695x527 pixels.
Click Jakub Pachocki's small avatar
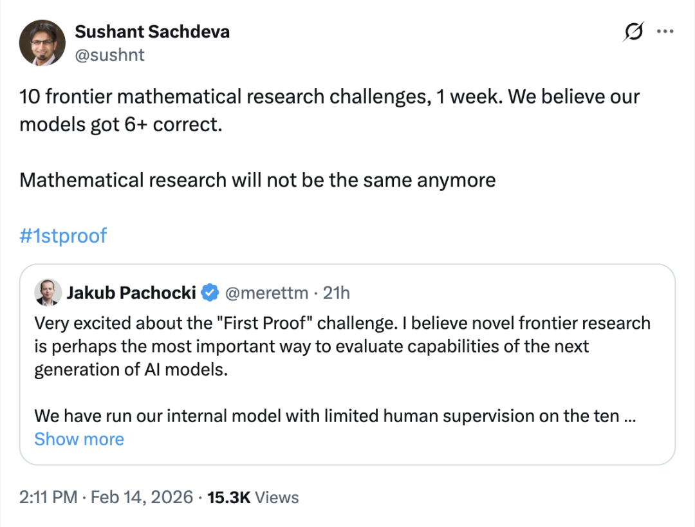pos(48,293)
